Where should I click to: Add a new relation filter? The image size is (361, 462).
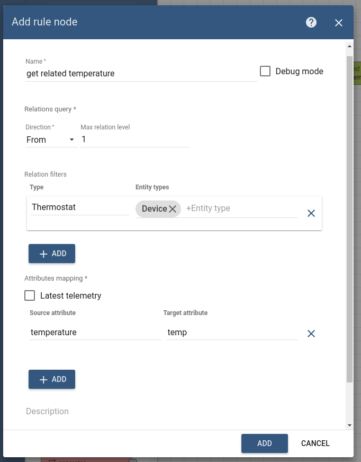tap(52, 254)
